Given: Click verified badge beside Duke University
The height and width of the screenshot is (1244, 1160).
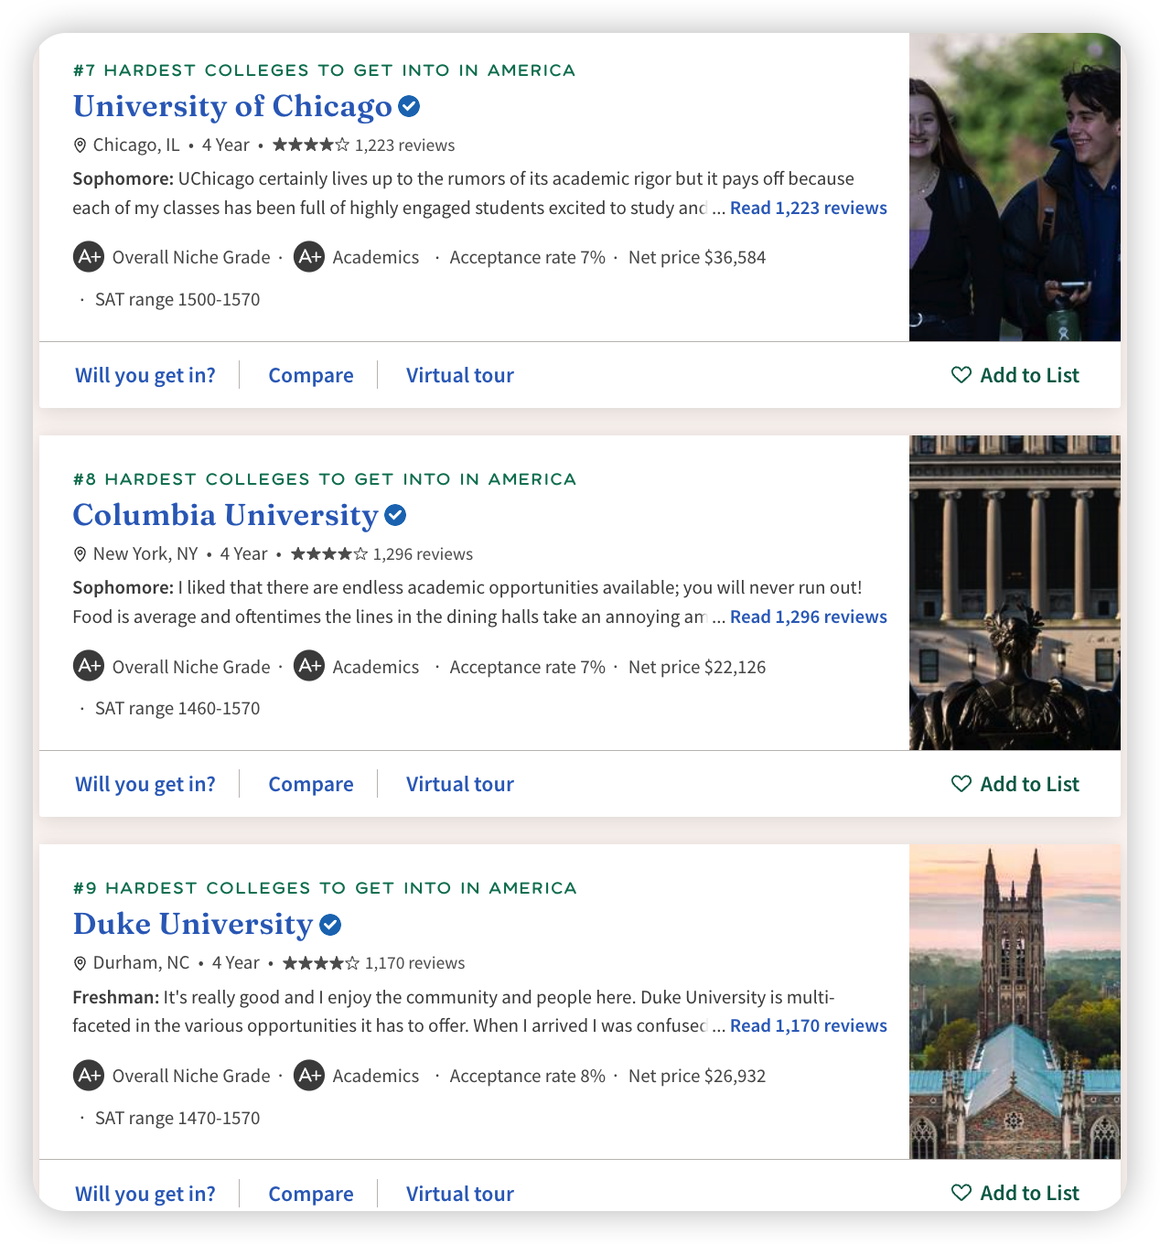Looking at the screenshot, I should 330,925.
